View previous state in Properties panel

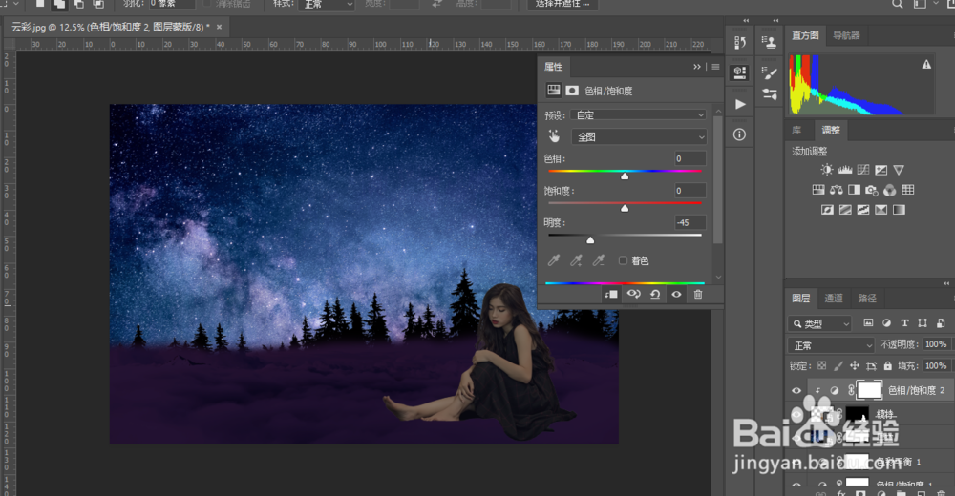coord(633,295)
